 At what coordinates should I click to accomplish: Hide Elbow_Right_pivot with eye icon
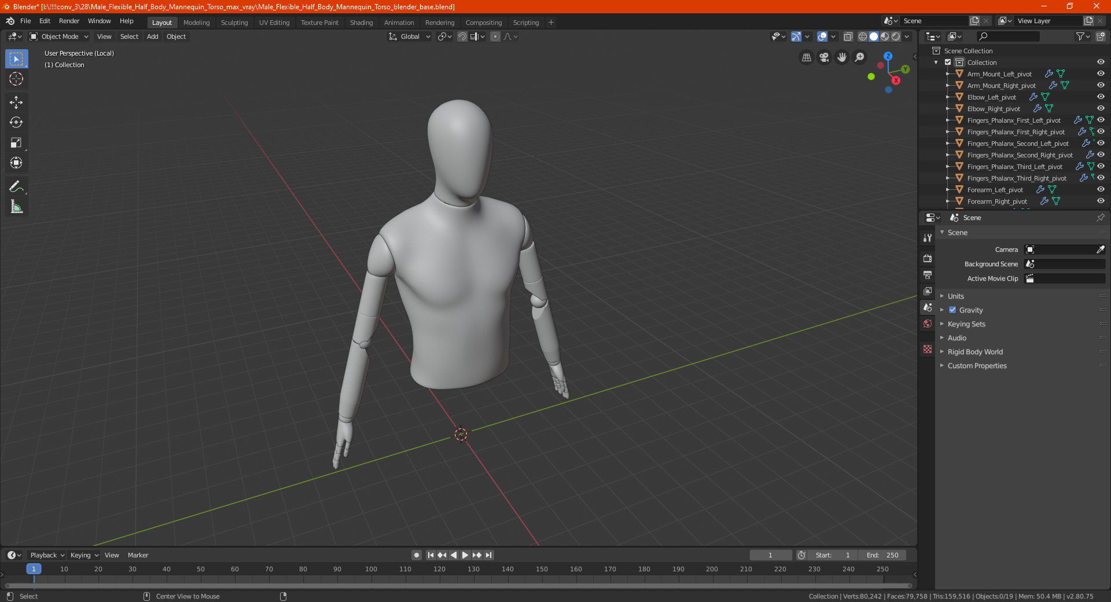1101,108
